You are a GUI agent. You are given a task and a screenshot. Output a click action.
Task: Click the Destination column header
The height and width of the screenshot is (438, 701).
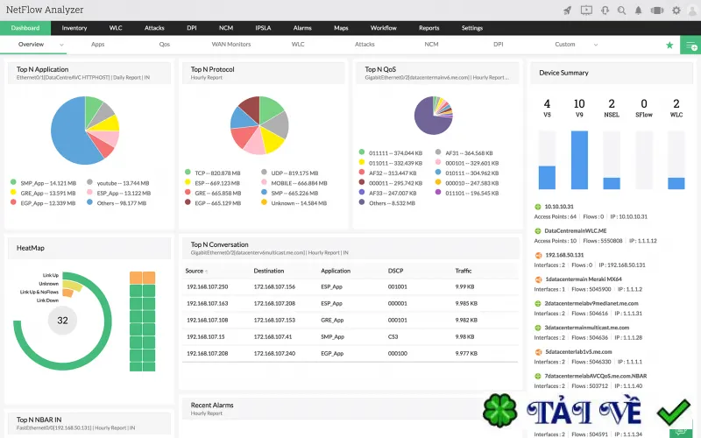click(269, 271)
